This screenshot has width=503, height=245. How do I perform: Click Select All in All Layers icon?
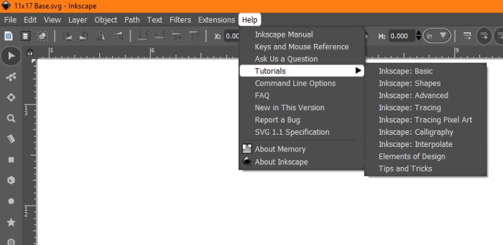(25, 36)
